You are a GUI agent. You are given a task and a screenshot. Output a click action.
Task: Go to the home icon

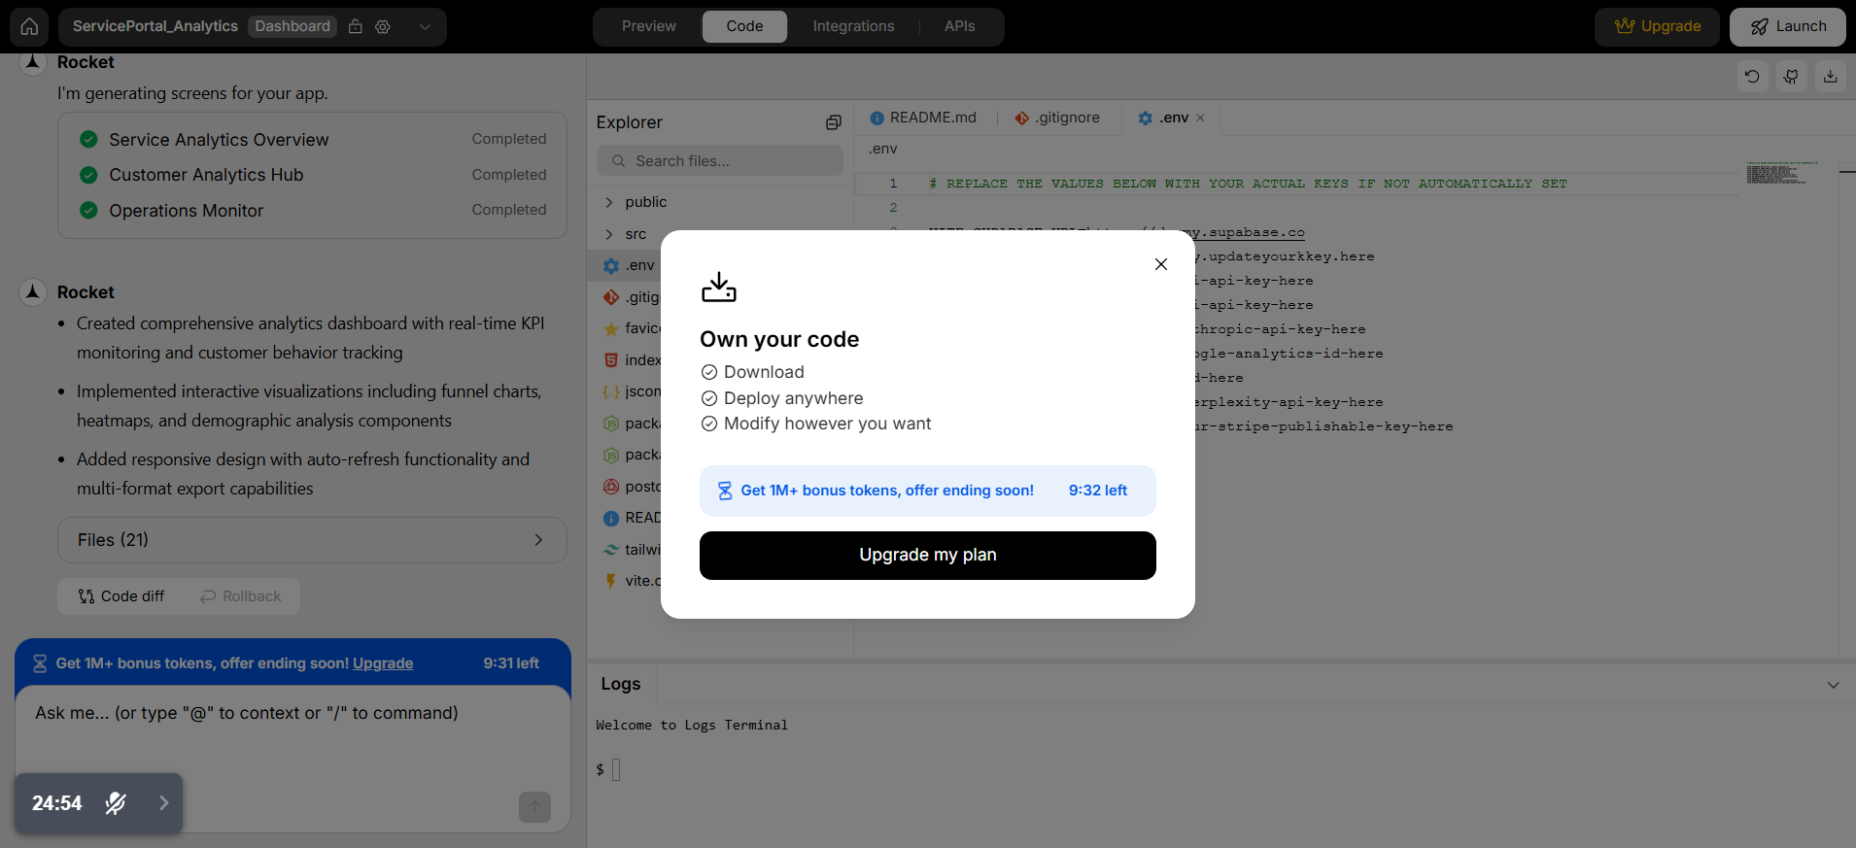pyautogui.click(x=29, y=26)
